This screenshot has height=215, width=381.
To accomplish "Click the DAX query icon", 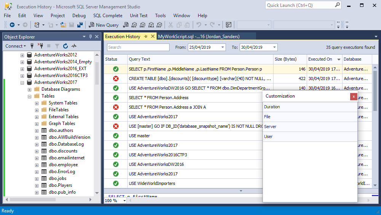I will point(159,25).
